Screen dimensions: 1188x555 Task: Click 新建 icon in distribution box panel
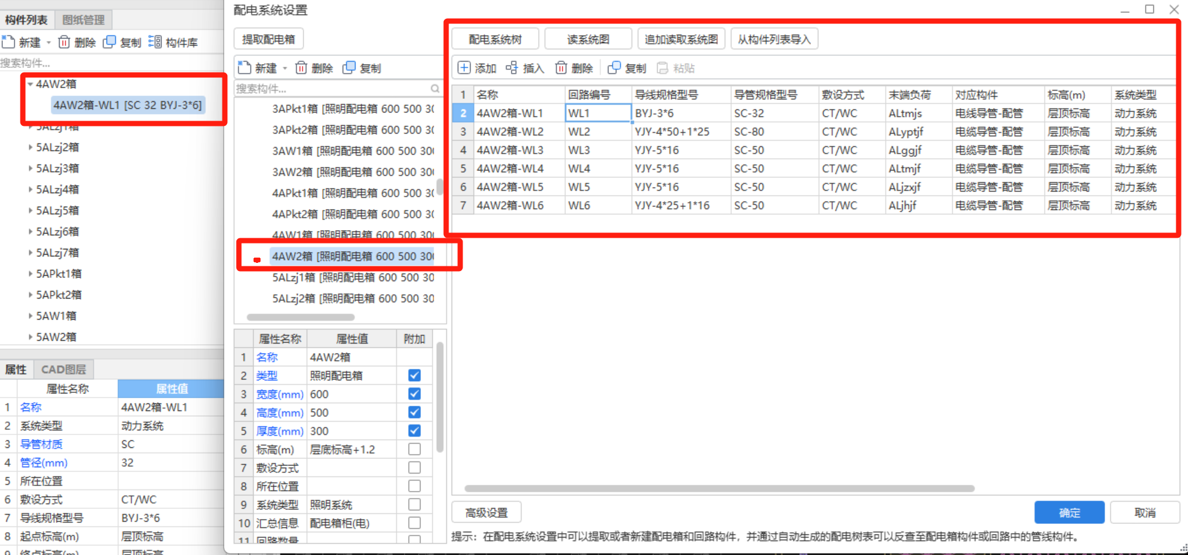coord(245,68)
